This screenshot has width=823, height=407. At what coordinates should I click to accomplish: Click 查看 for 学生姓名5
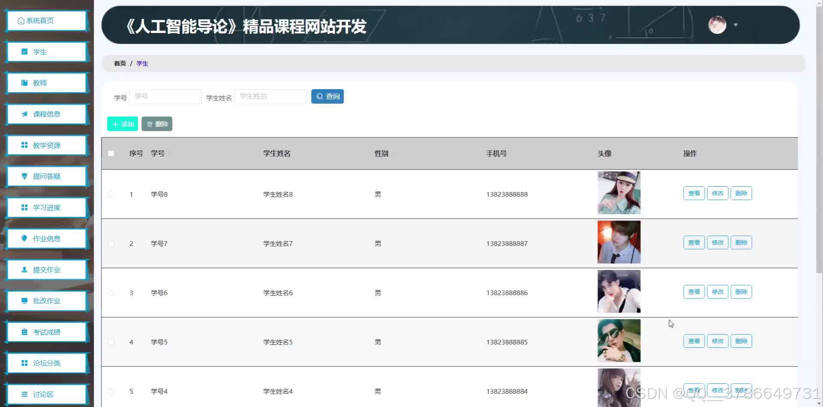point(694,341)
